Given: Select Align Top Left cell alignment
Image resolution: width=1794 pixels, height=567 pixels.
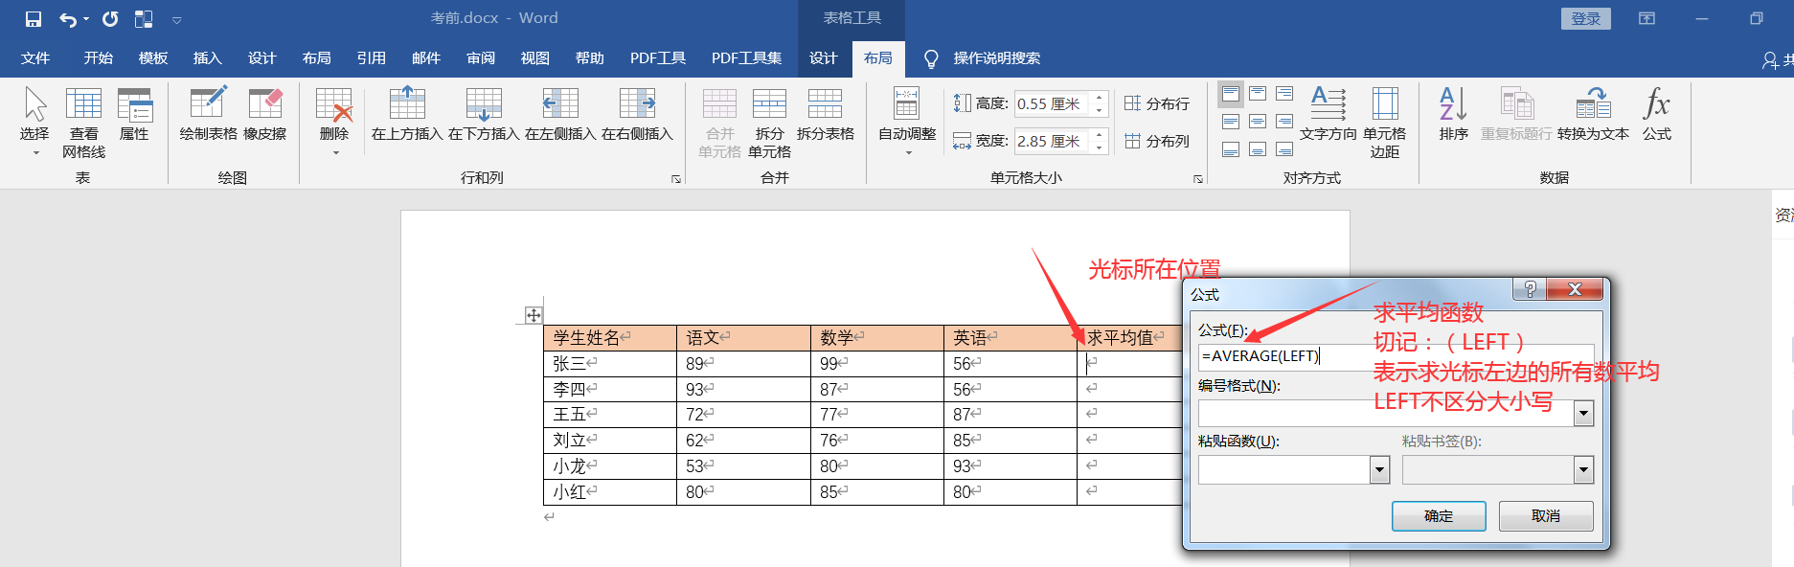Looking at the screenshot, I should click(1231, 94).
